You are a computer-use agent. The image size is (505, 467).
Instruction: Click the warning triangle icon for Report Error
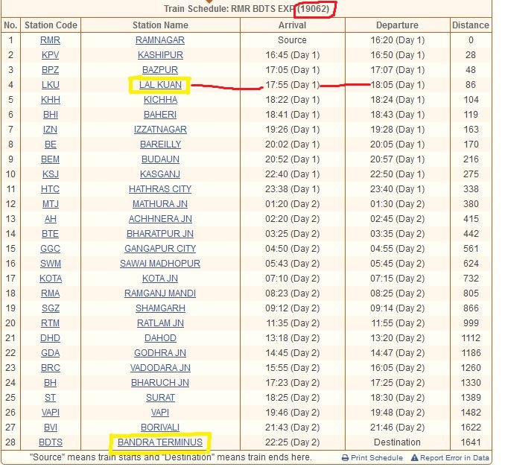click(x=414, y=457)
